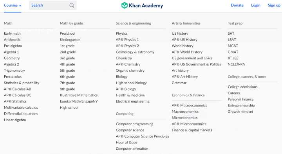
Task: Open the Growth mindset course
Action: [x=240, y=112]
